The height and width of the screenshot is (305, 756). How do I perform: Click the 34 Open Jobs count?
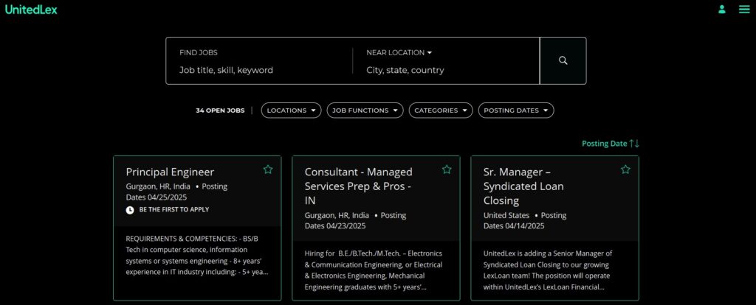[x=220, y=111]
